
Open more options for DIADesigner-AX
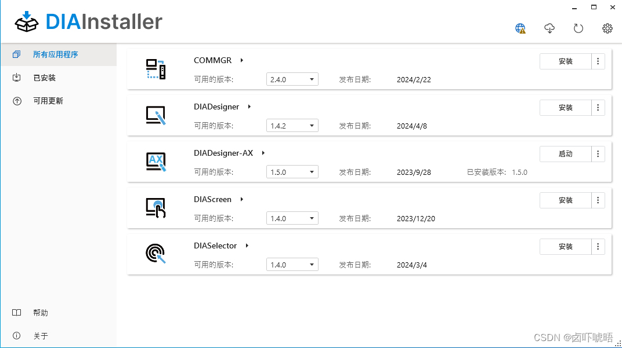tap(598, 154)
